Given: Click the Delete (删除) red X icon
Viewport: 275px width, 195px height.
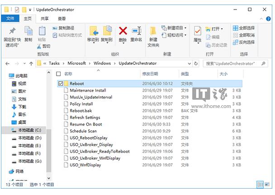Looking at the screenshot, I should [123, 31].
